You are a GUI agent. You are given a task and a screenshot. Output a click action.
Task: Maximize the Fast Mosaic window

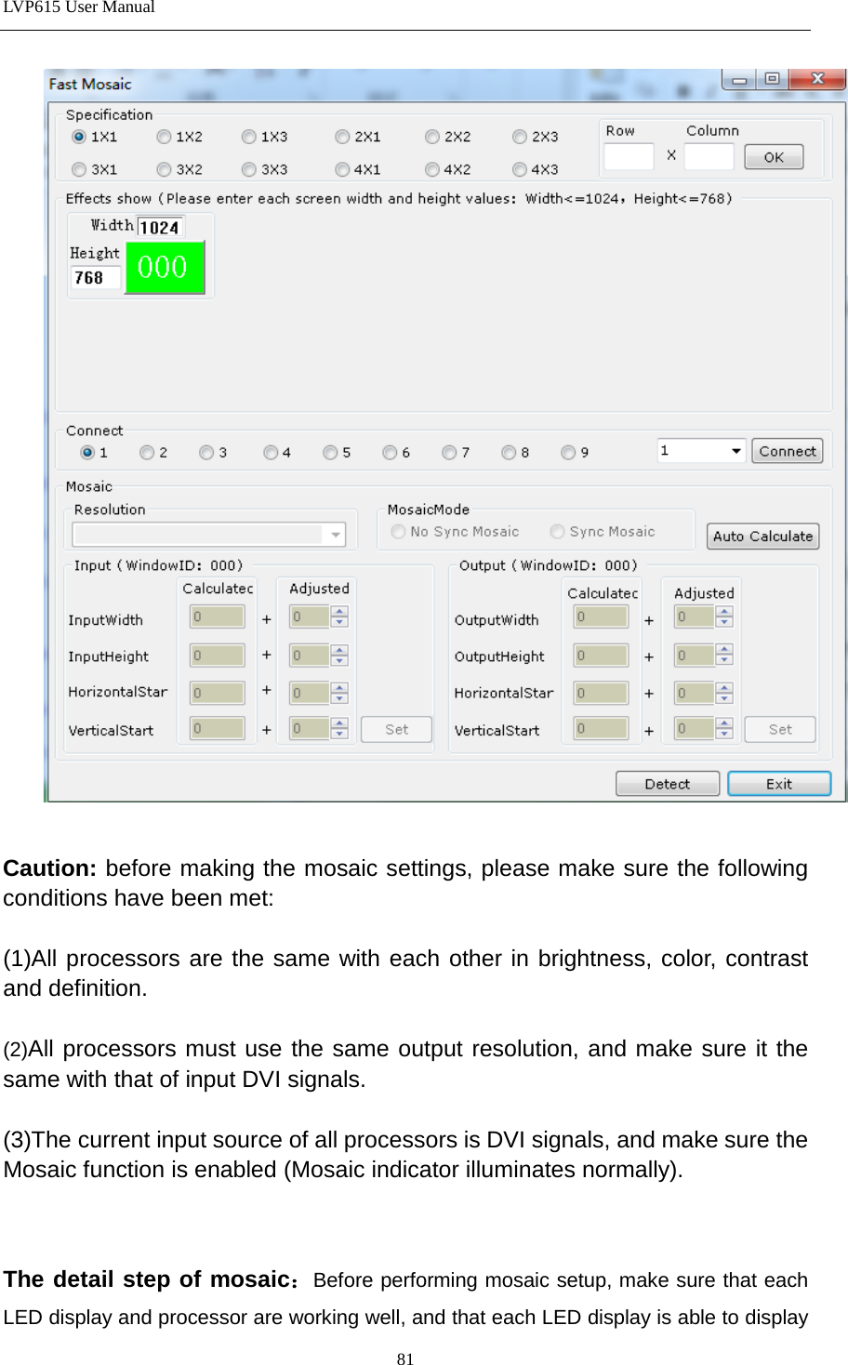tap(772, 80)
